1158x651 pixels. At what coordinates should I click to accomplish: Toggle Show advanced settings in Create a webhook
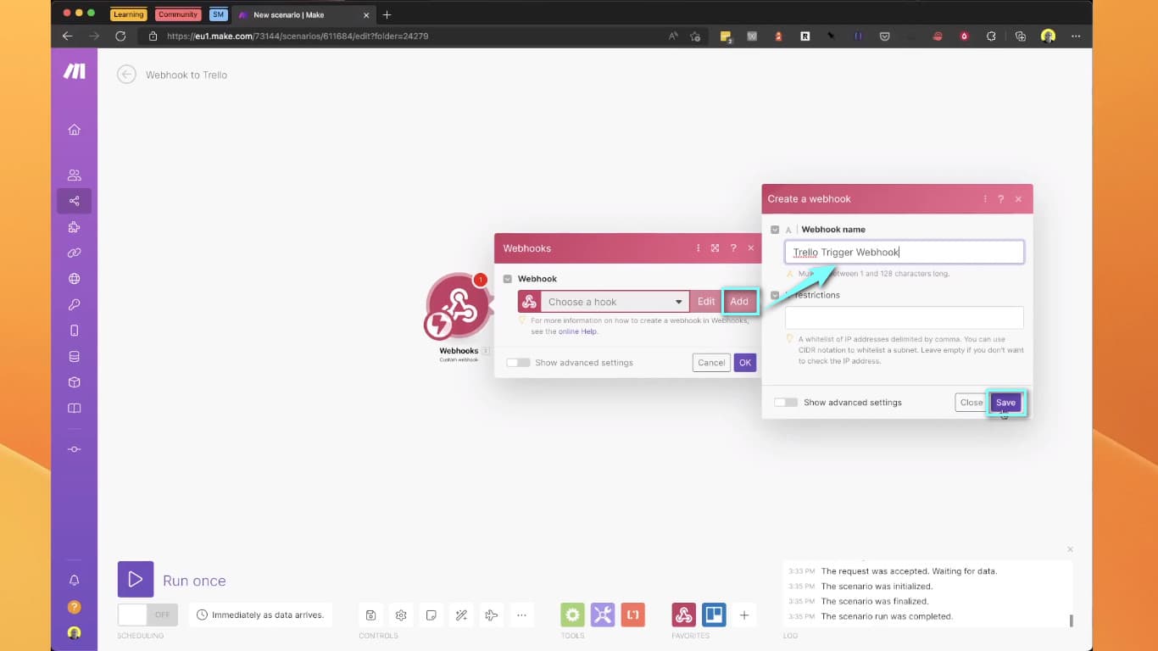pos(786,403)
